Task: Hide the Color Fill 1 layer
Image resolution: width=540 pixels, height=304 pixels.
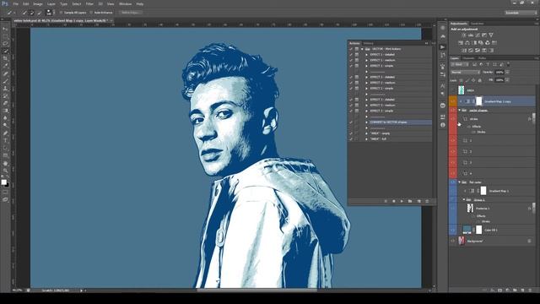Action: click(x=452, y=230)
